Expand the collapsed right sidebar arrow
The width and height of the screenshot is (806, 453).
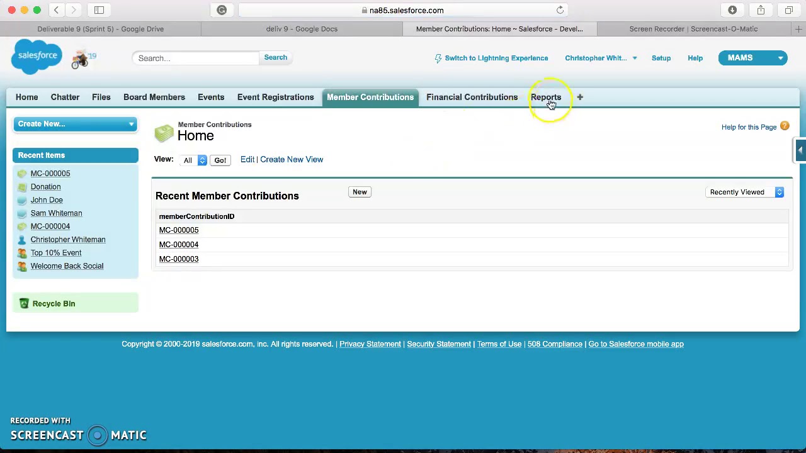point(800,150)
